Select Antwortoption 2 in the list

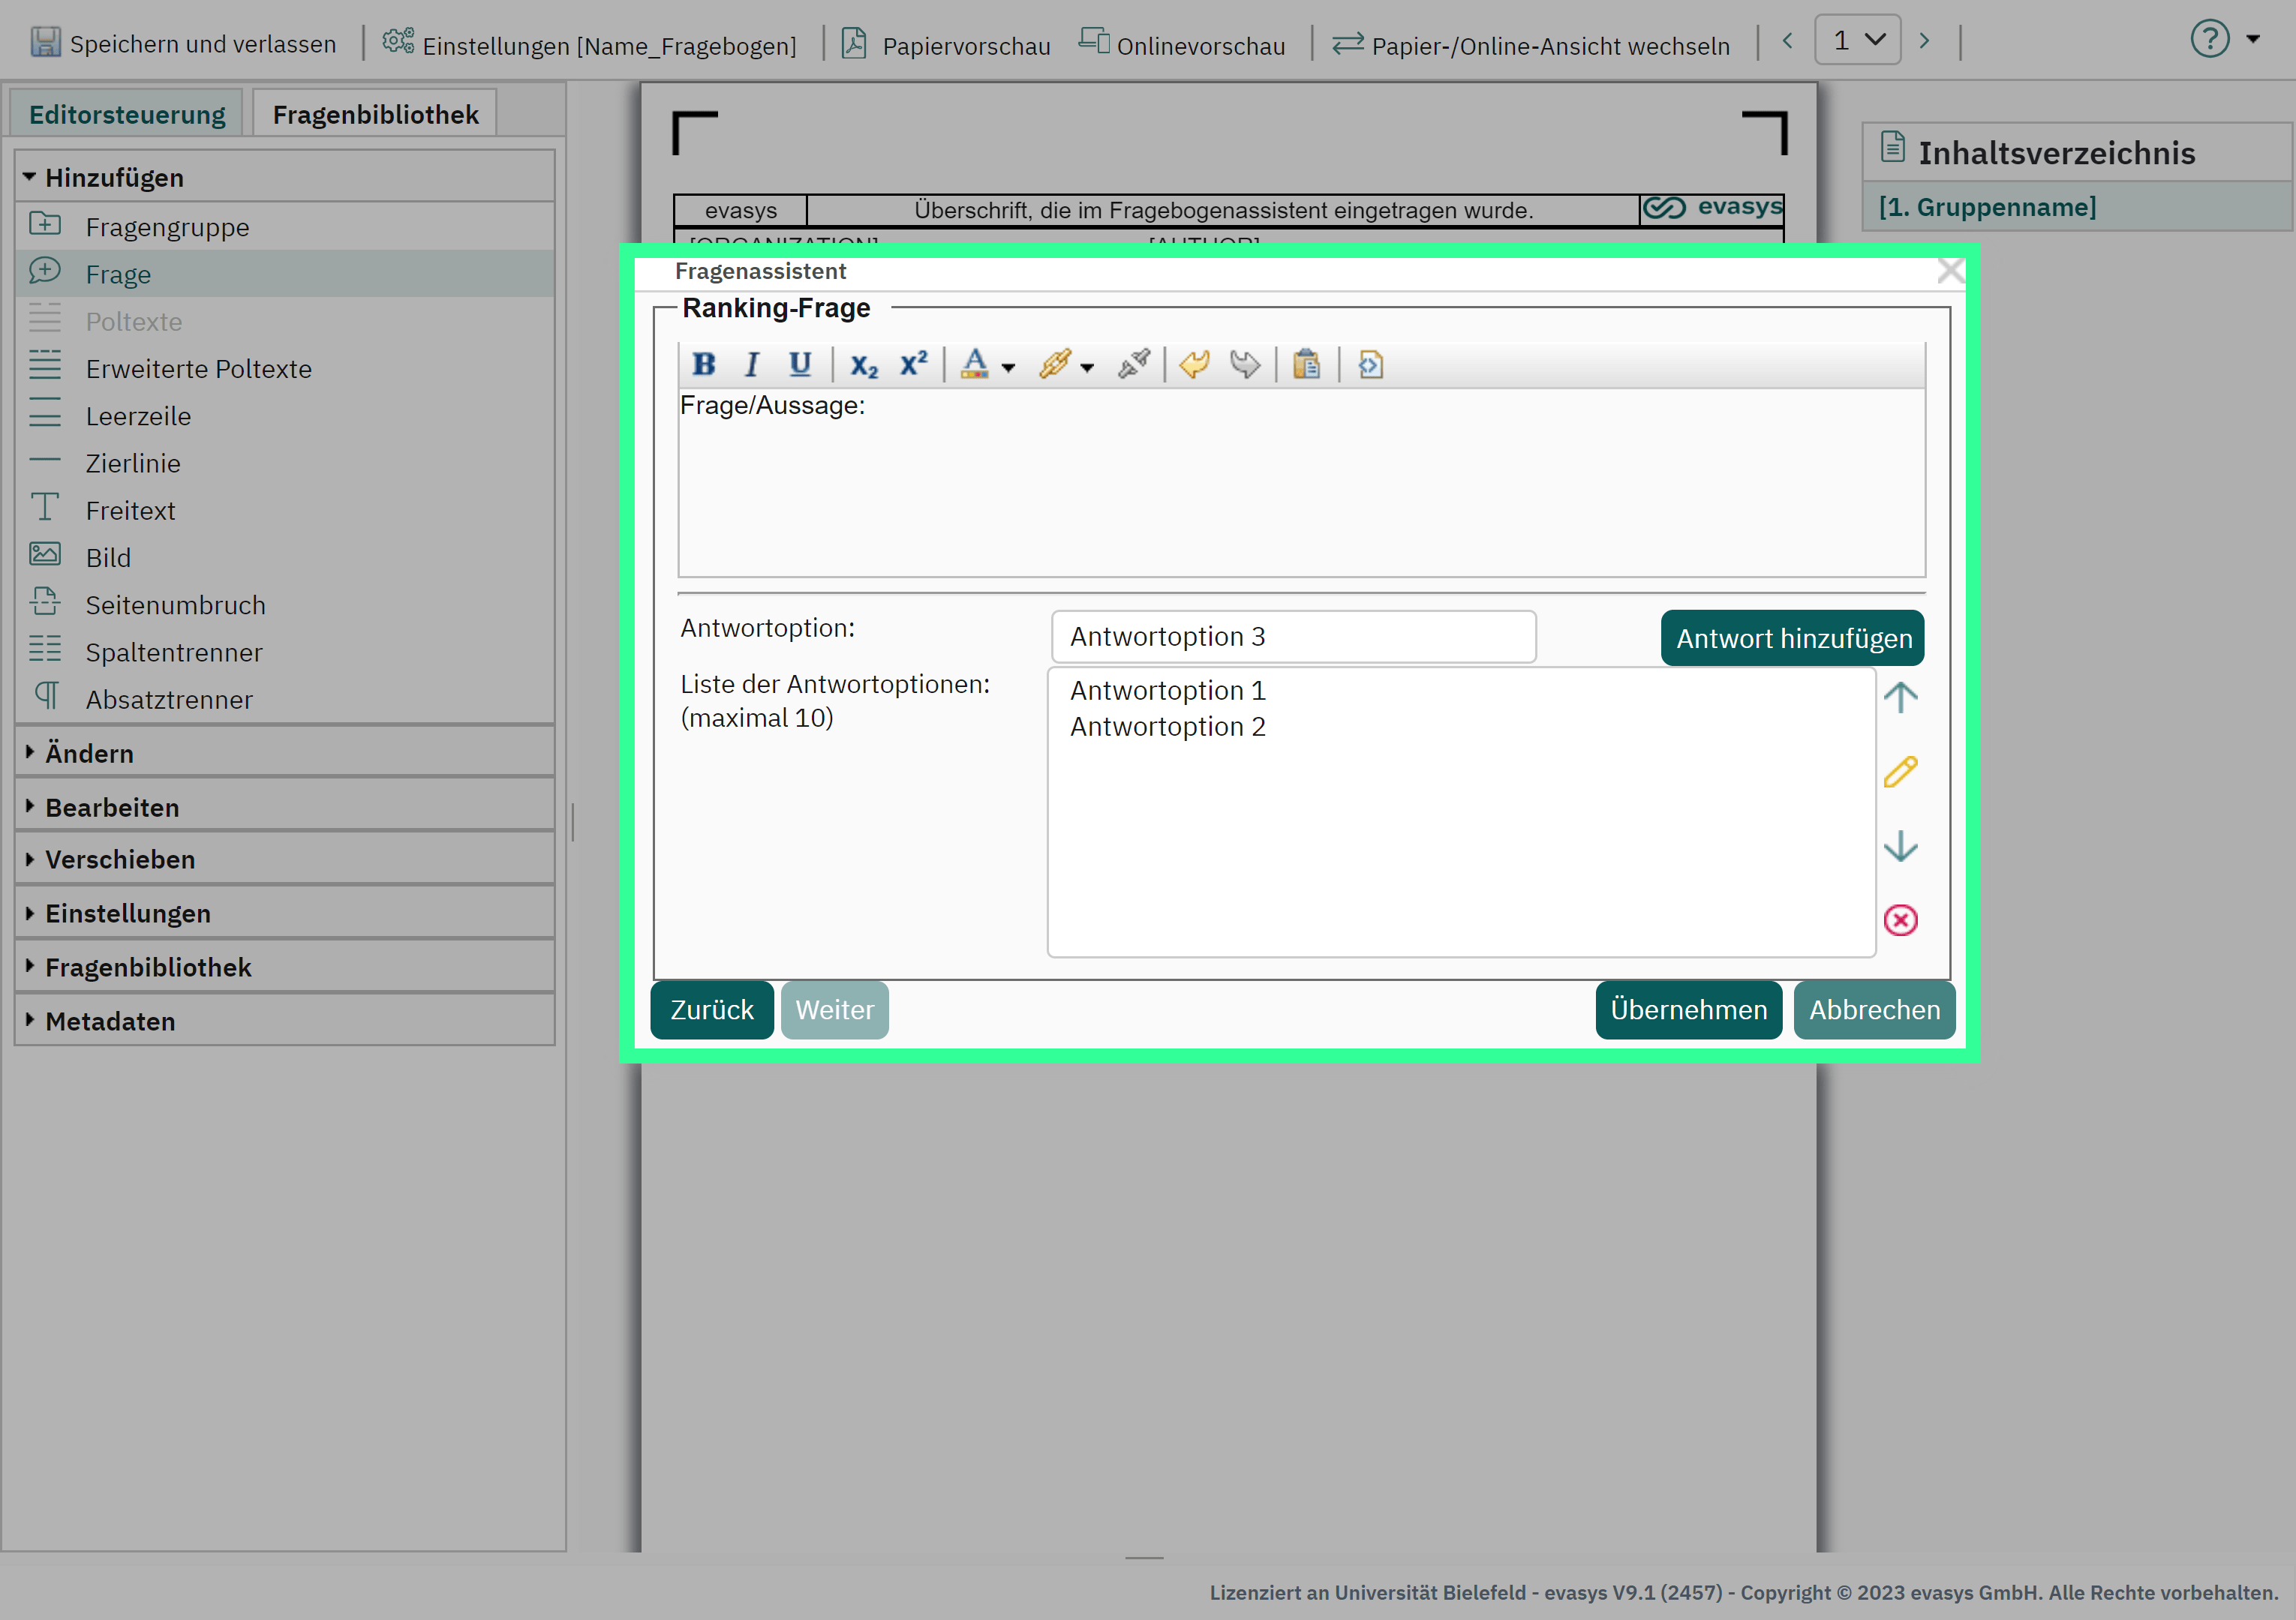click(x=1168, y=727)
